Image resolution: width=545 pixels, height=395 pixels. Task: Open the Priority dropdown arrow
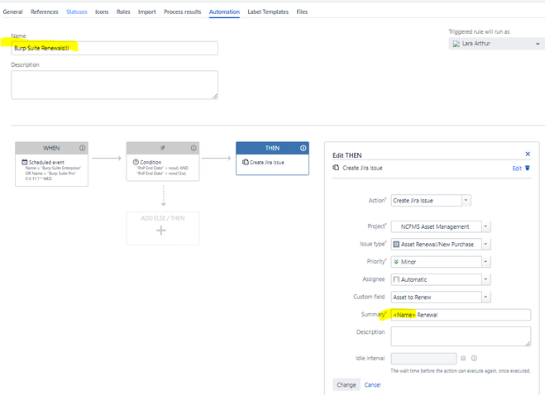[486, 262]
